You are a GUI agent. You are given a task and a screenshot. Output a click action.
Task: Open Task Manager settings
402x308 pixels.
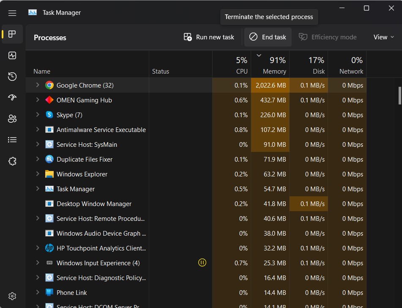(12, 296)
